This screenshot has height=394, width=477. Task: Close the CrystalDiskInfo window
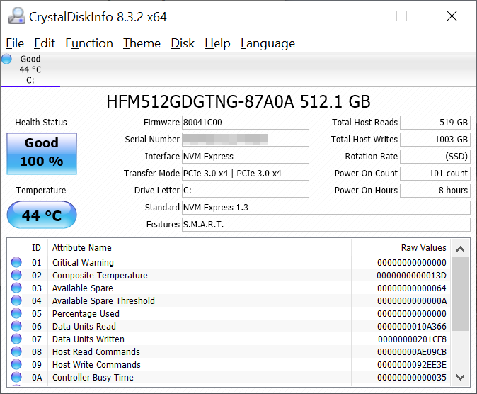pos(452,16)
